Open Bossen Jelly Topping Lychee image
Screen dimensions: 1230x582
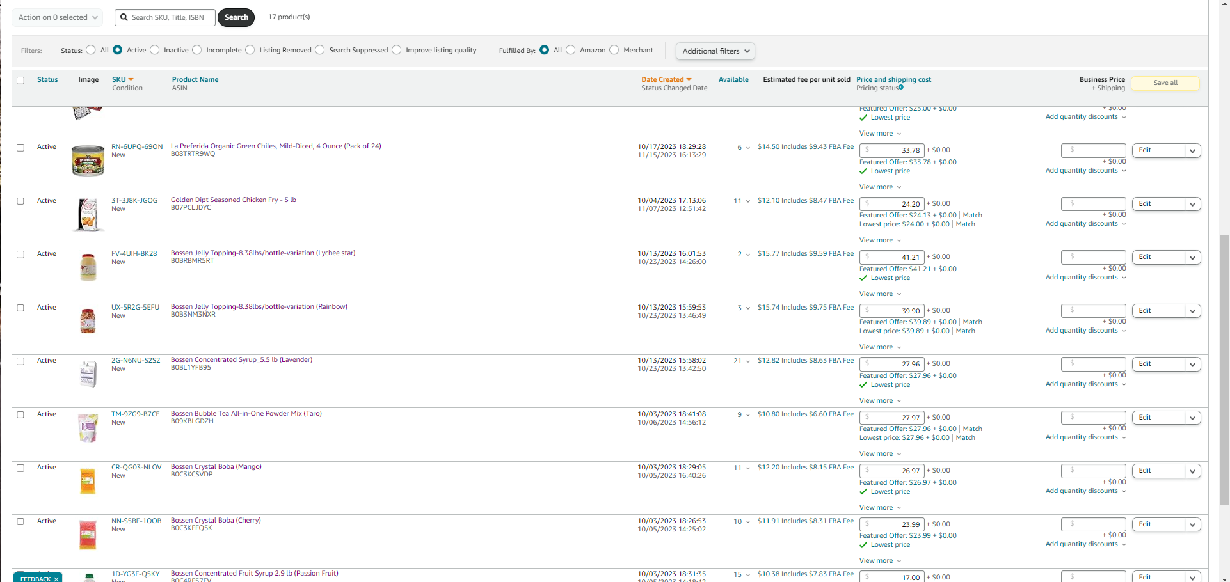coord(88,267)
